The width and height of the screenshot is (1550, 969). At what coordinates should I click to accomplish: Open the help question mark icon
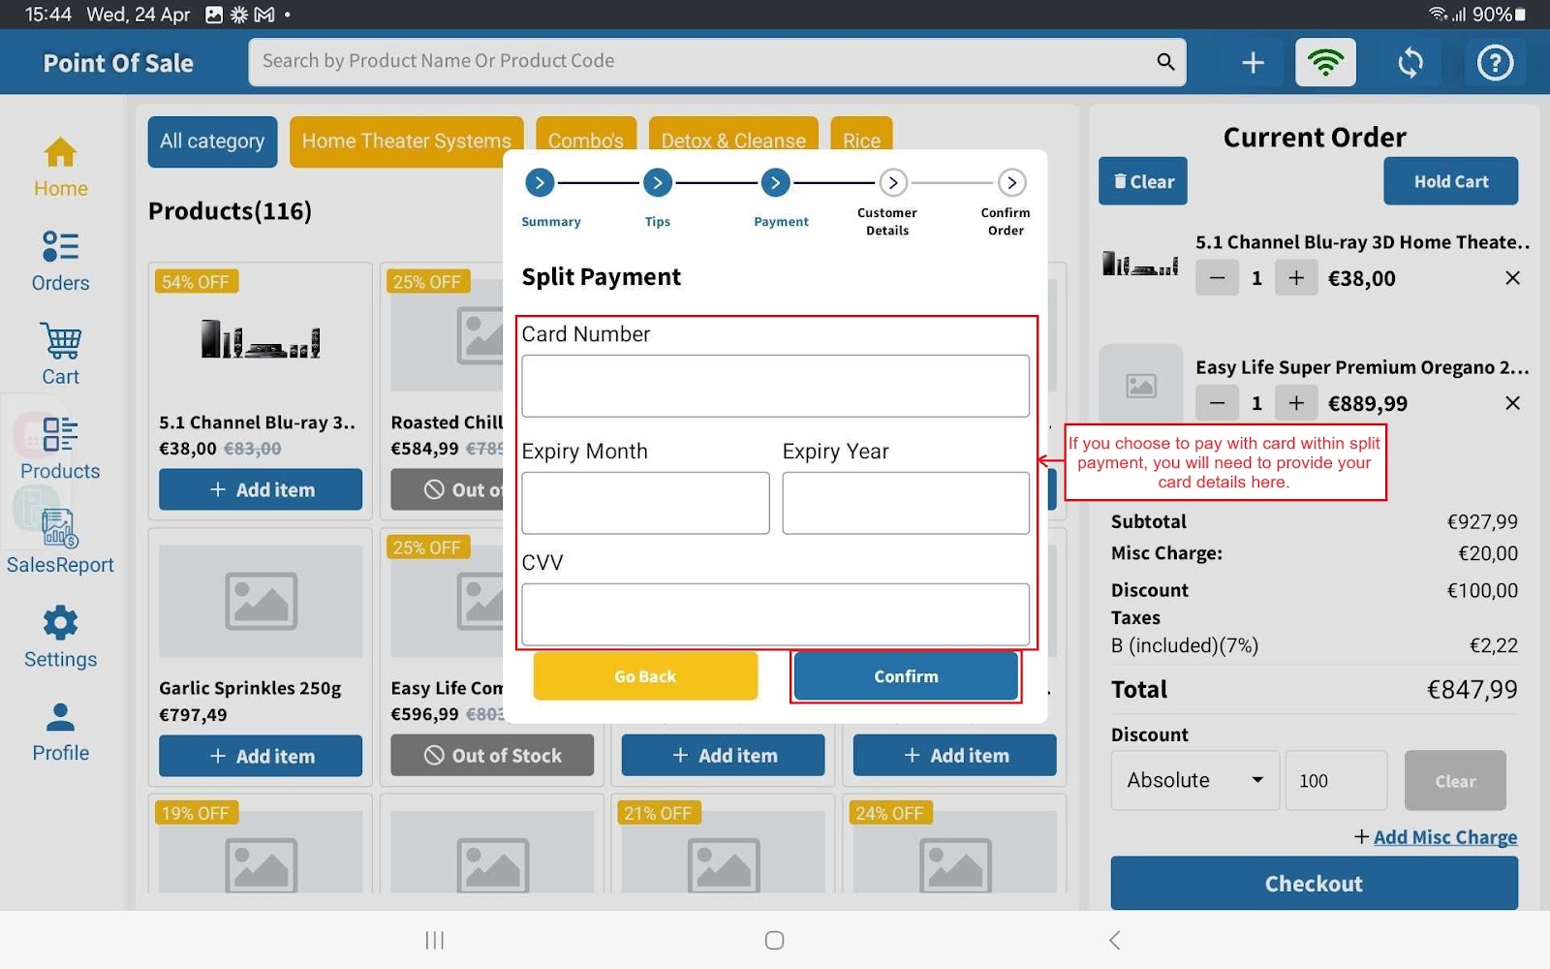pos(1494,63)
